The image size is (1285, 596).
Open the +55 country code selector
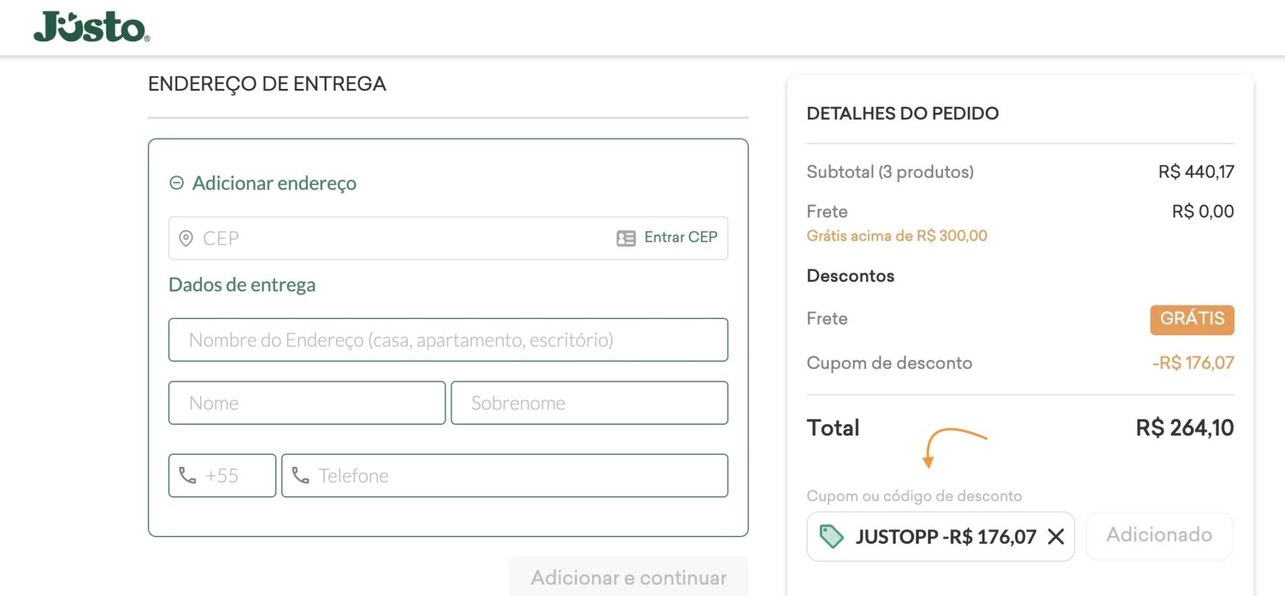222,476
